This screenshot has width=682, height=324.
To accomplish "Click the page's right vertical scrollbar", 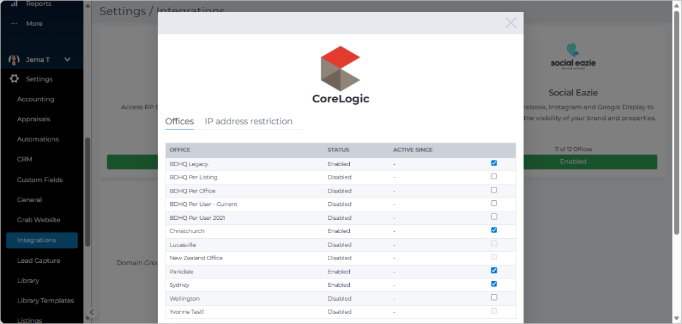I will click(x=676, y=123).
